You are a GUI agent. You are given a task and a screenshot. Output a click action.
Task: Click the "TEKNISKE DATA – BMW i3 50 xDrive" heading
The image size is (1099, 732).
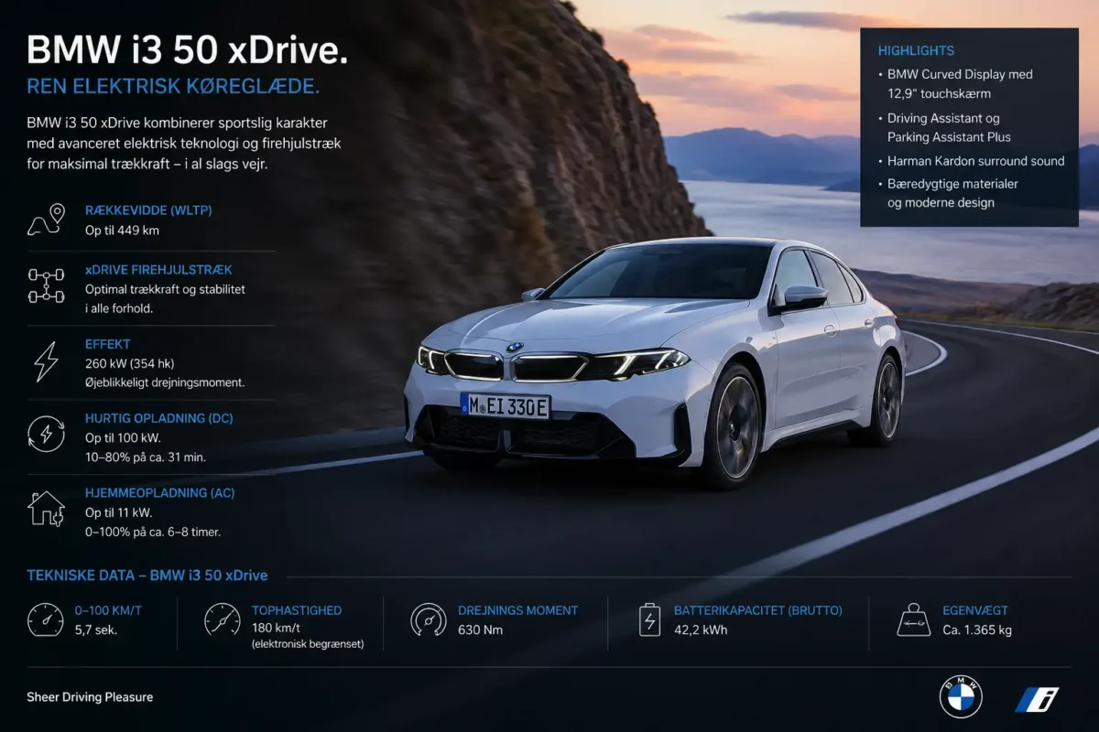pos(147,576)
